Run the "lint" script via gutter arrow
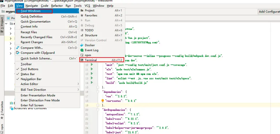This screenshot has width=280, height=134. pos(92,78)
